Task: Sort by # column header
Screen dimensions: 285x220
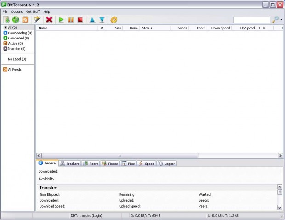Action: pos(101,28)
